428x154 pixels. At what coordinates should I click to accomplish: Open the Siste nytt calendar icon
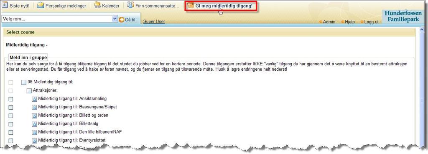tap(5, 5)
